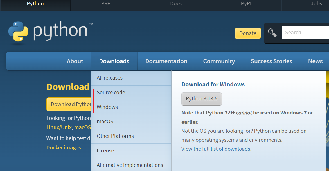Screen dimensions: 329x171
Task: Open the PyPI top tab
Action: [246, 4]
